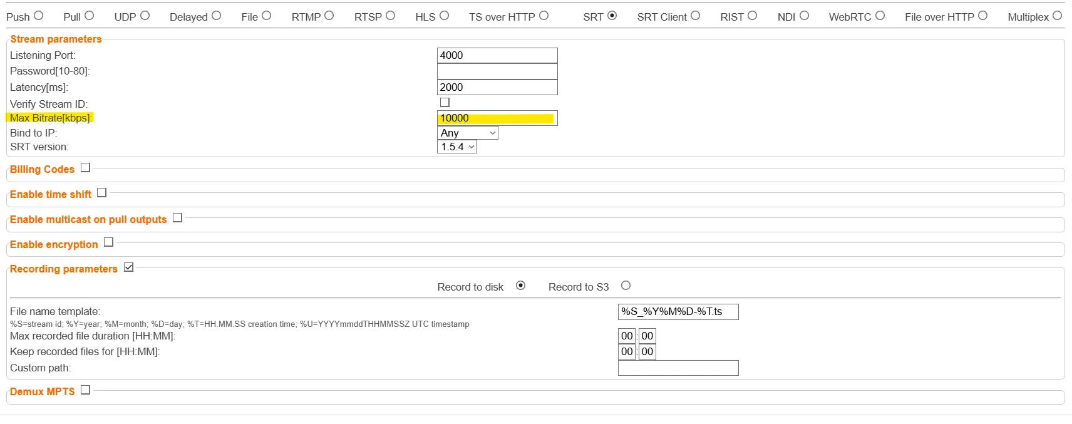Enable multicast on pull outputs checkbox
1072x424 pixels.
(x=177, y=218)
